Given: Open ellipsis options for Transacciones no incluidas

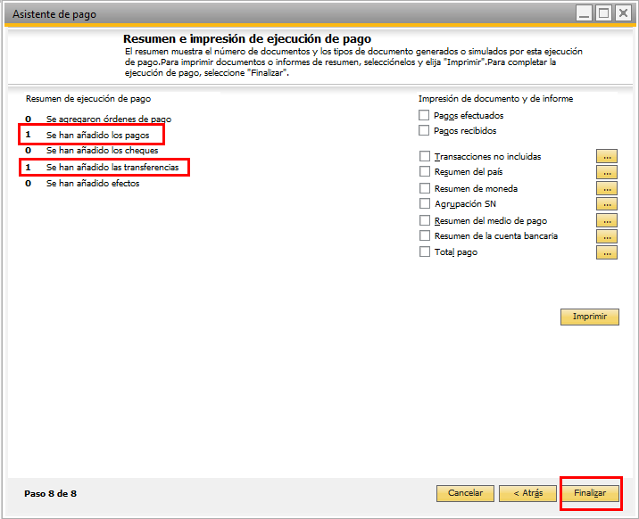Looking at the screenshot, I should click(607, 156).
